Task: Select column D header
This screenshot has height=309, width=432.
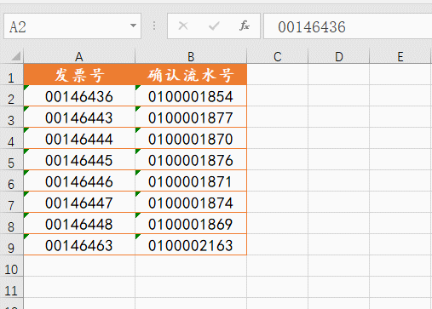Action: [x=339, y=56]
